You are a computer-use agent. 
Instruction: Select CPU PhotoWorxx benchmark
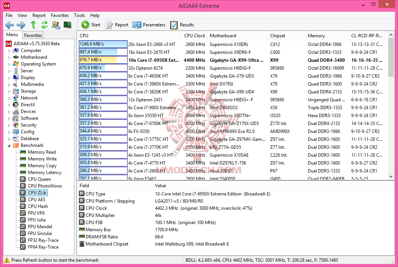[x=45, y=186]
